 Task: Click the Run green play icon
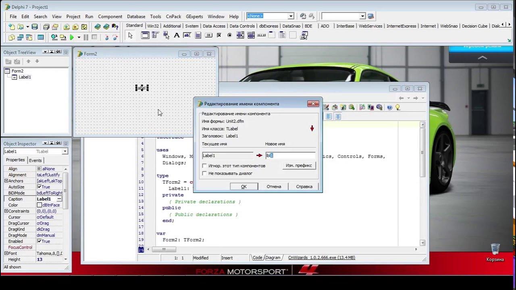click(x=72, y=37)
